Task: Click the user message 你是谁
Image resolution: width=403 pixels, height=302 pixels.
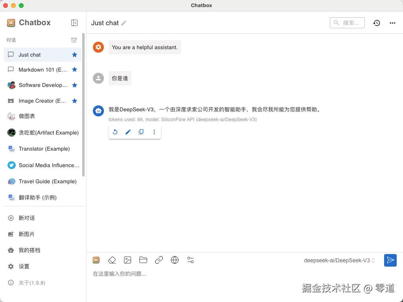Action: pos(120,78)
